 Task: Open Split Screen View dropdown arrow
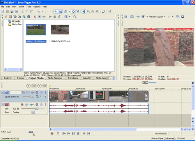[147, 17]
